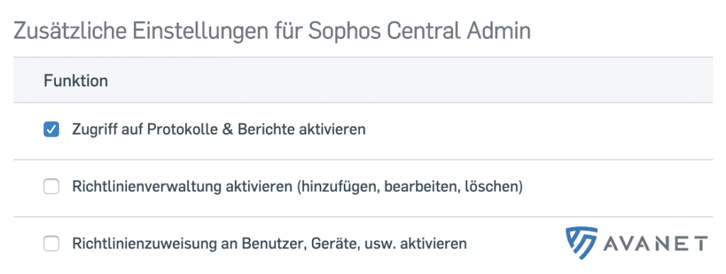Click the '(hinzufügen, bearbeiten, löschen)' parenthetical text
The image size is (726, 274).
(x=409, y=187)
